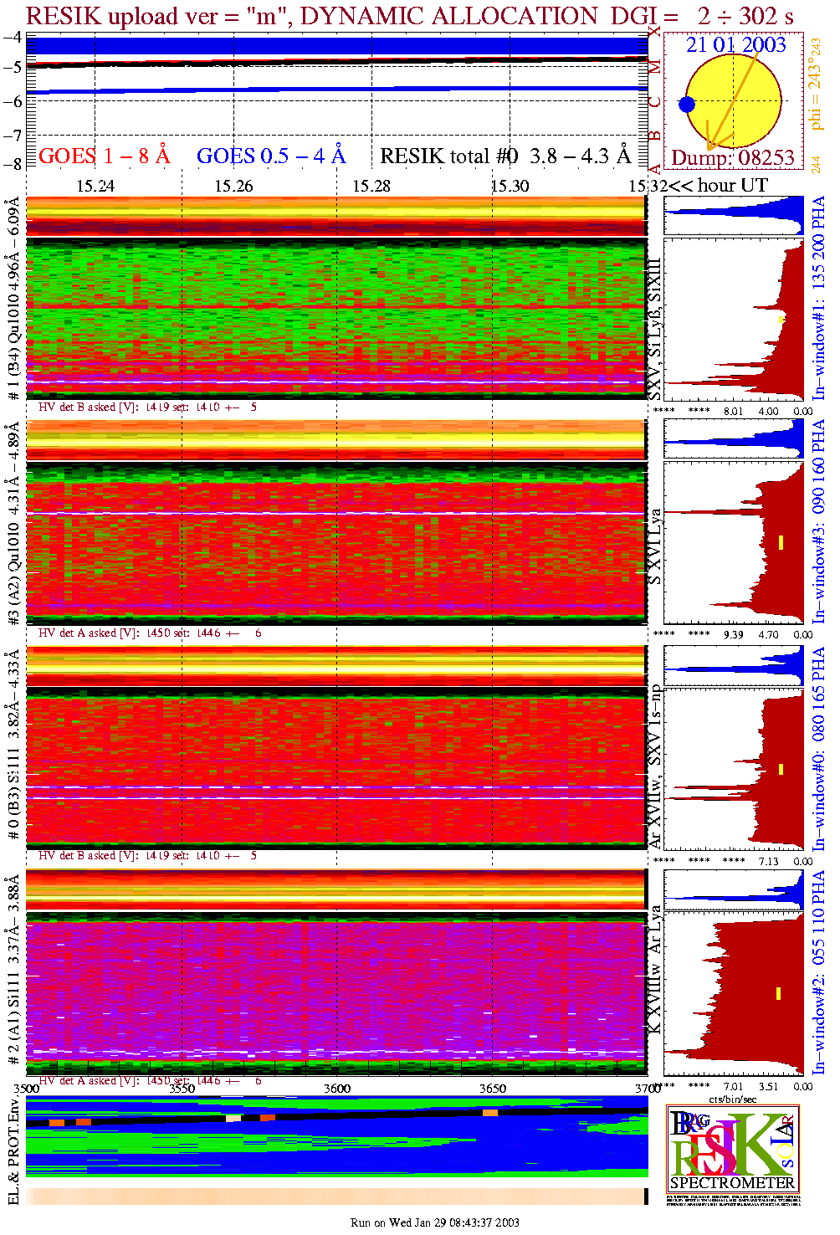Click the 15.28 hour UT axis tick label
Screen dimensions: 840x1235
click(371, 186)
